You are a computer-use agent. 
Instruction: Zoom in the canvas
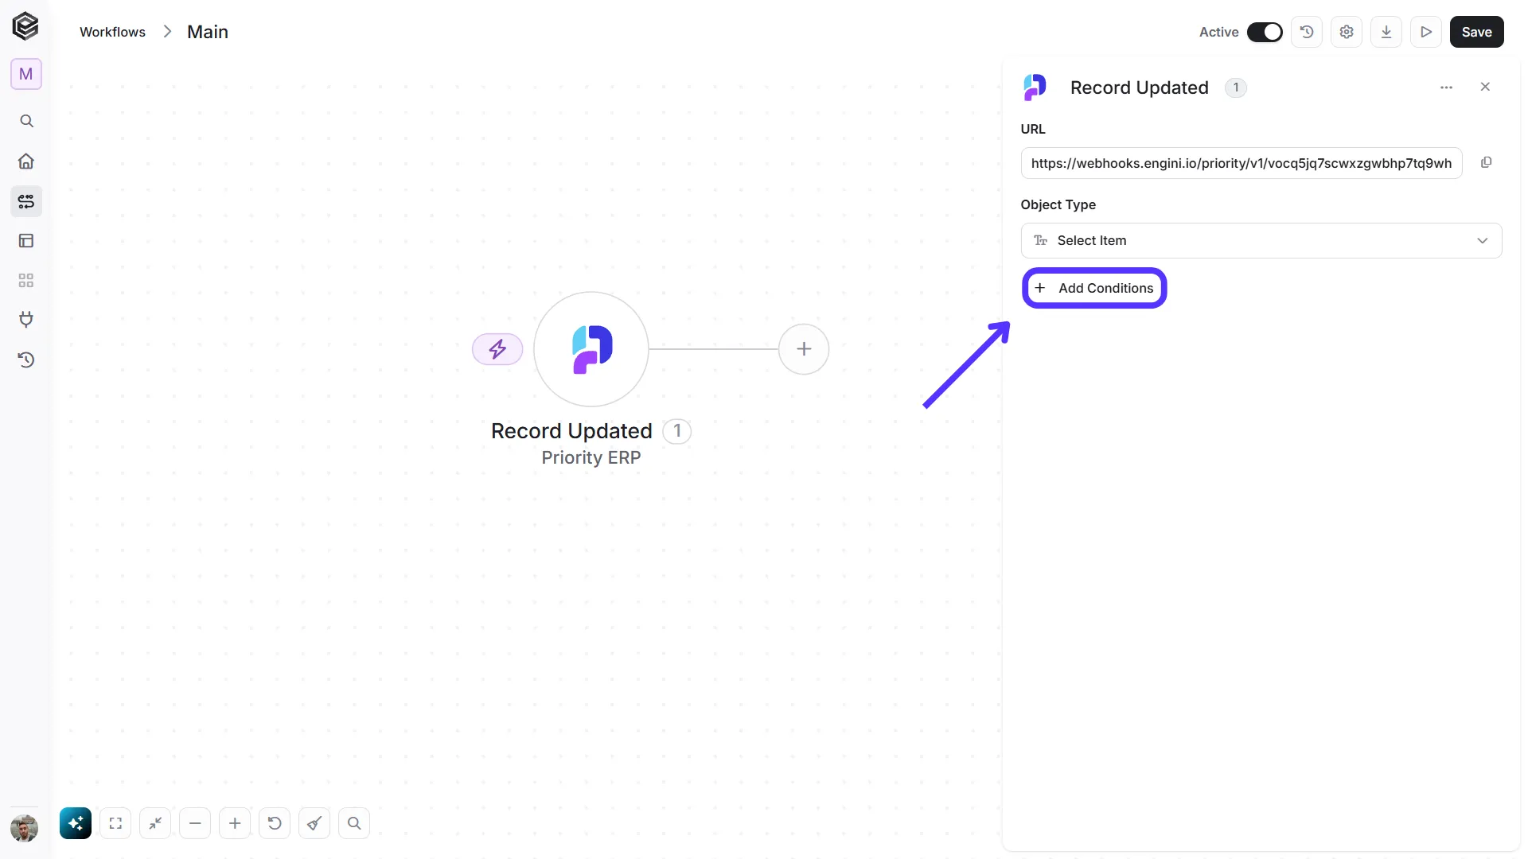click(235, 823)
